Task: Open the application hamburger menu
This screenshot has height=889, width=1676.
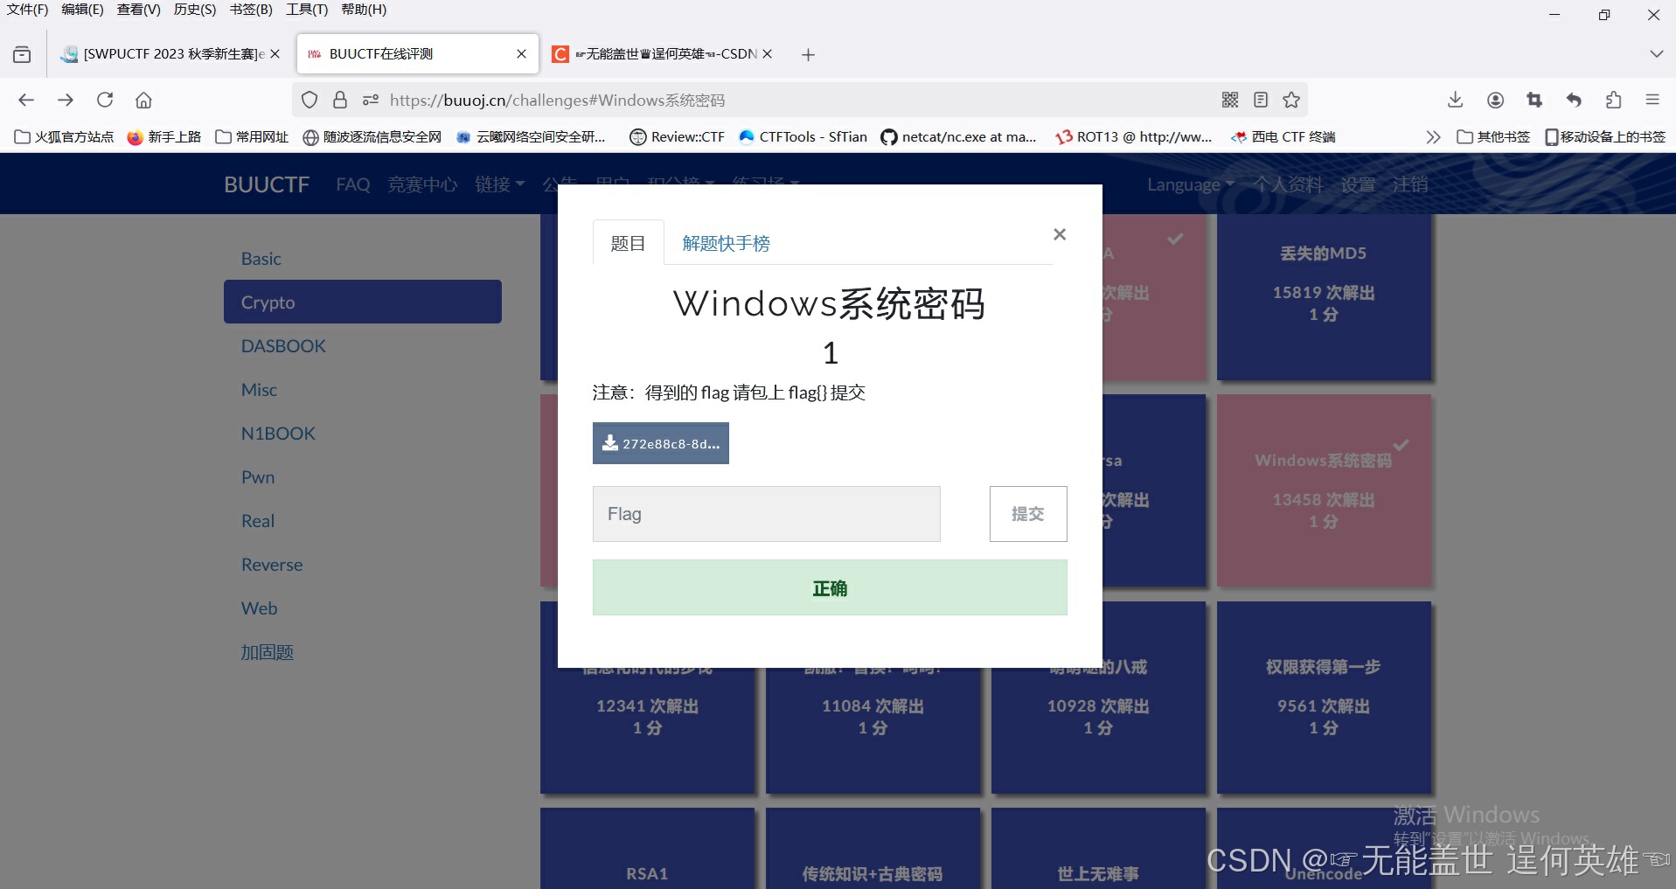Action: (x=1652, y=100)
